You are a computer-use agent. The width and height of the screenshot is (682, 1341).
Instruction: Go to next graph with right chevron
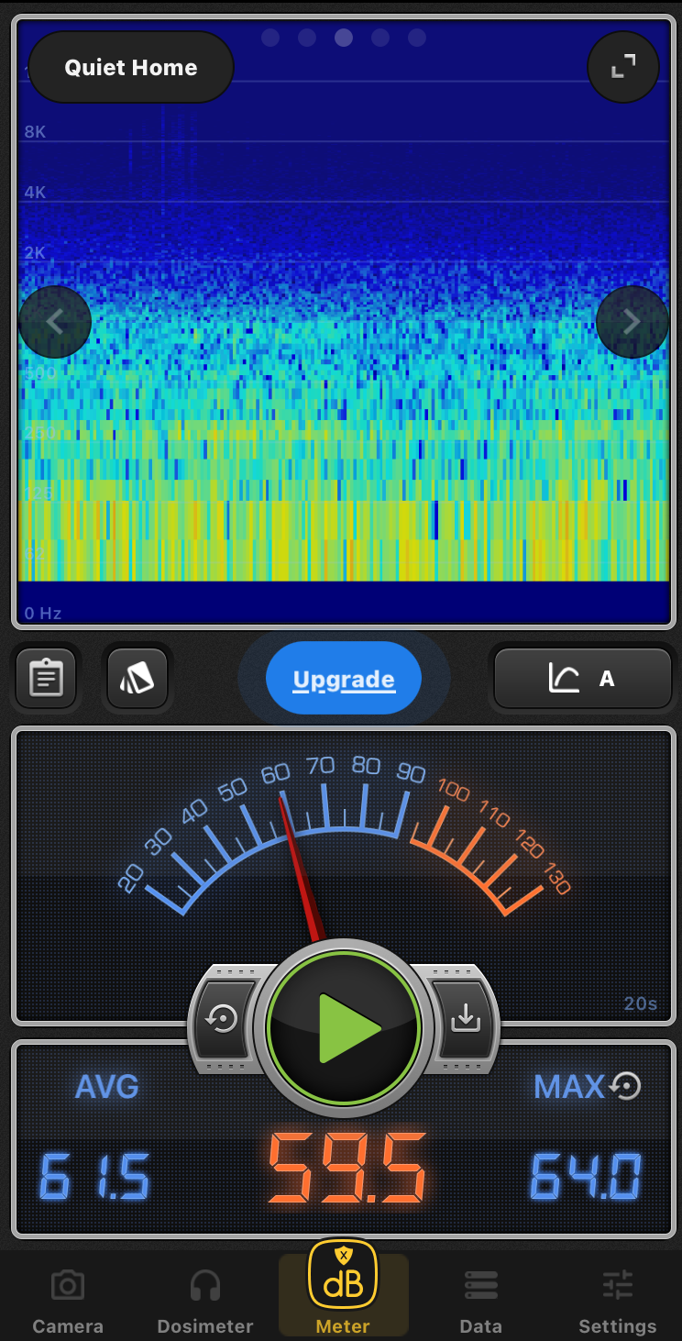coord(632,322)
